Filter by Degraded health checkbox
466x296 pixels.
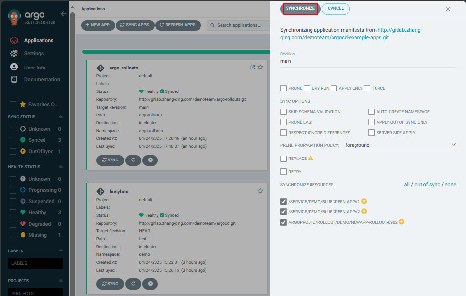point(13,224)
